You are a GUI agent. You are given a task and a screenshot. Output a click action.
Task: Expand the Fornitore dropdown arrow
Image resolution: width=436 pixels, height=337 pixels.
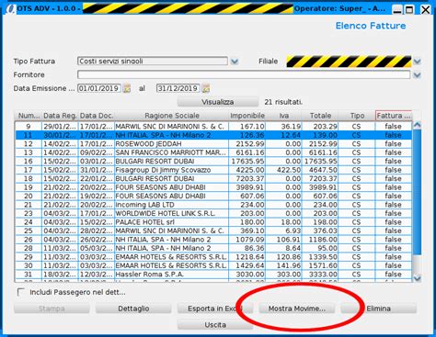click(x=417, y=75)
